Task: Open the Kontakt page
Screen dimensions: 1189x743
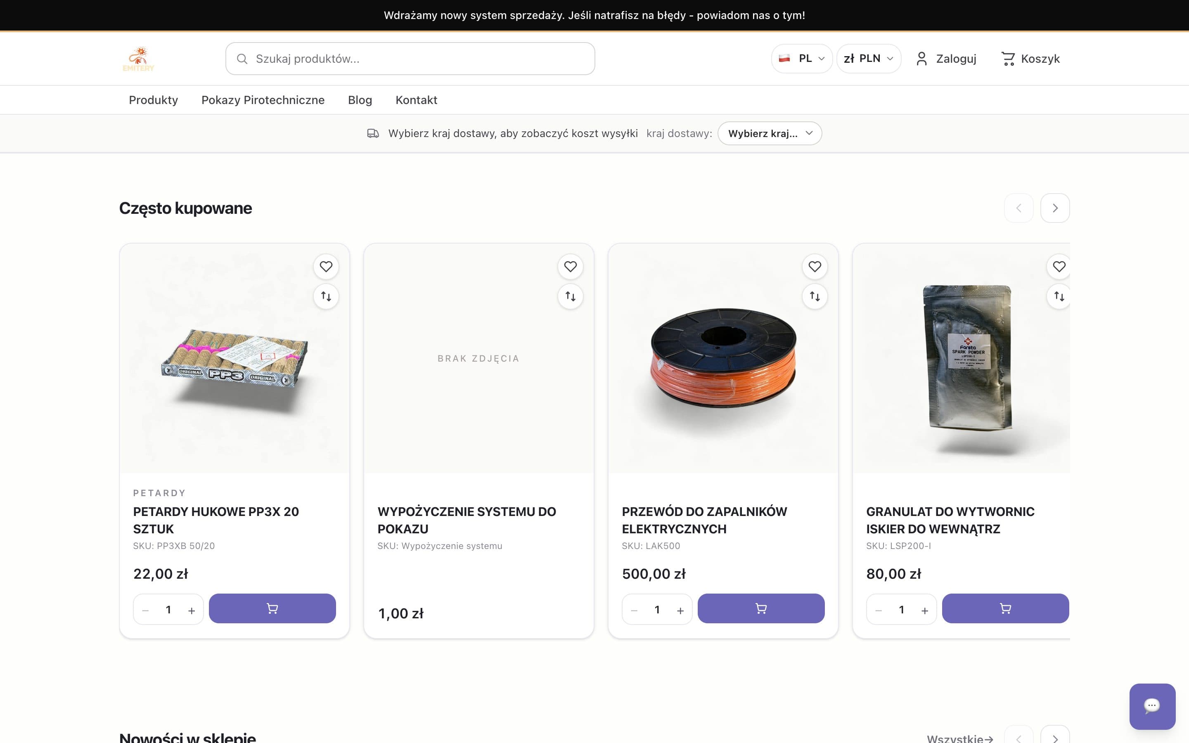Action: pos(416,100)
